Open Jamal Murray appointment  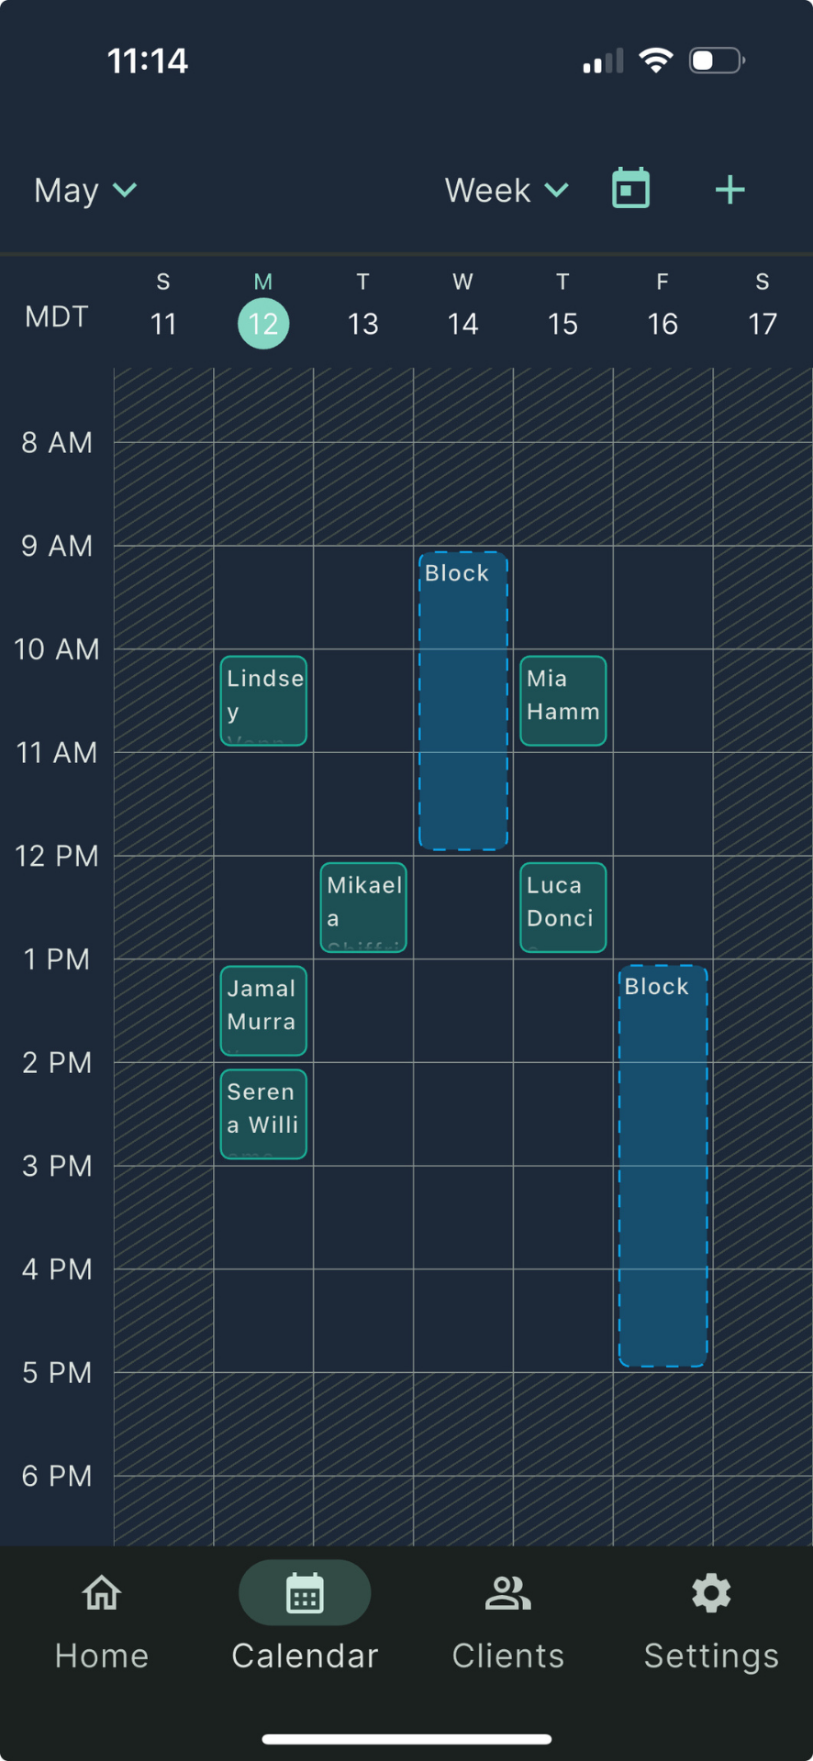[263, 1011]
